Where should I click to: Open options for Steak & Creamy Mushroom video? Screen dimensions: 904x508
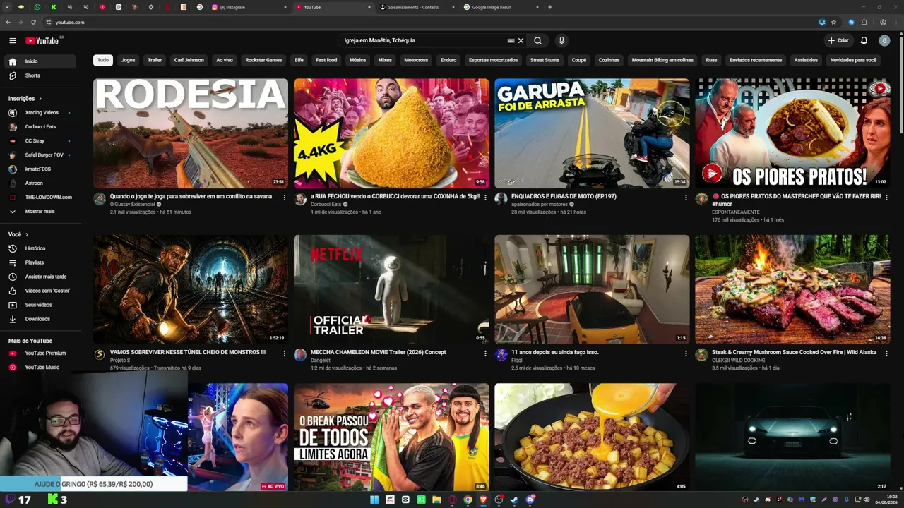(x=886, y=353)
